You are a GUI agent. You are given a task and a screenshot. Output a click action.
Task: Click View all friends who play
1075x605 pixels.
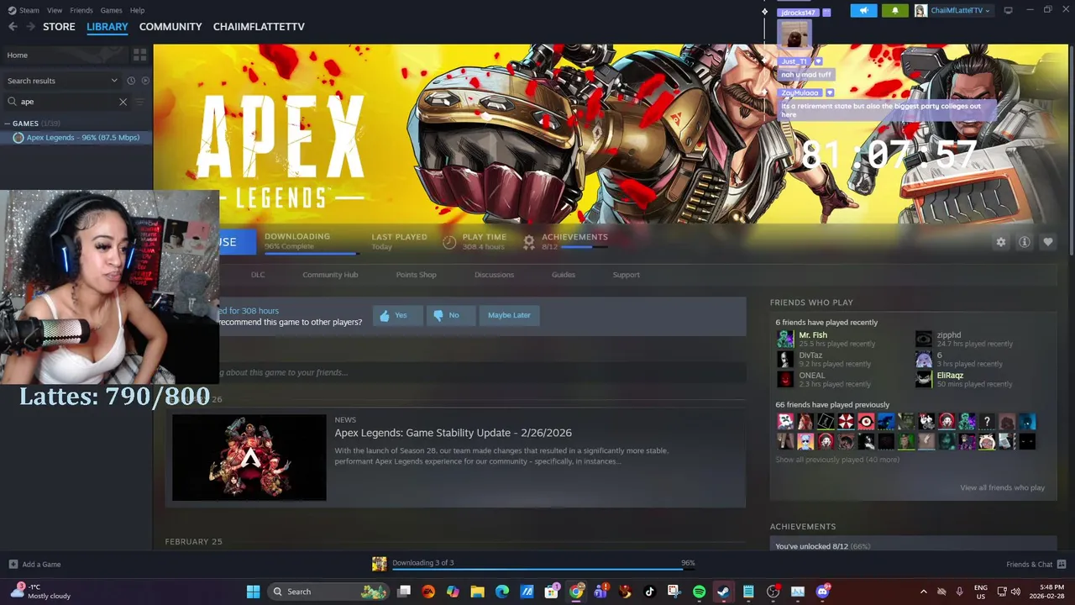1002,487
